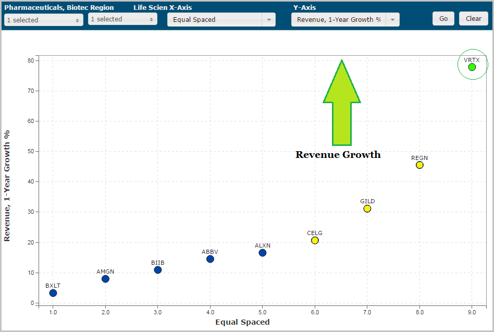Click the ABBV ticker label
This screenshot has height=332, width=494.
click(x=210, y=252)
